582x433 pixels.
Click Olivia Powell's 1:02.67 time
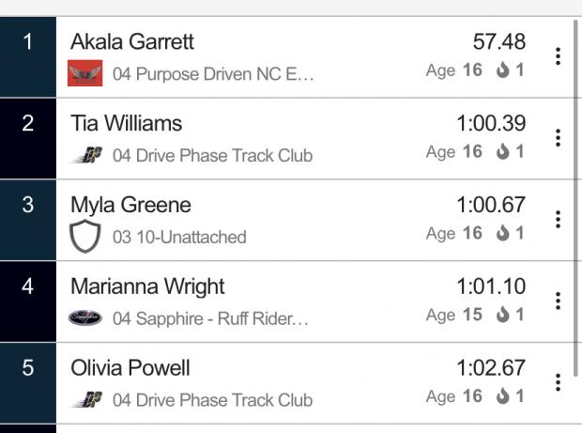491,368
